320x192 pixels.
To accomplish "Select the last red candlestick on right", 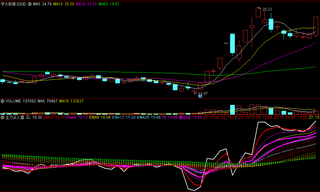I will [316, 27].
